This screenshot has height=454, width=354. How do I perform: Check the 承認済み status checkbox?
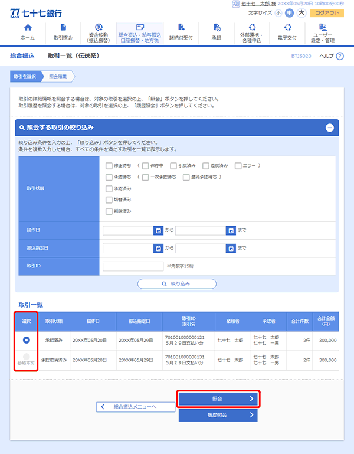[109, 188]
